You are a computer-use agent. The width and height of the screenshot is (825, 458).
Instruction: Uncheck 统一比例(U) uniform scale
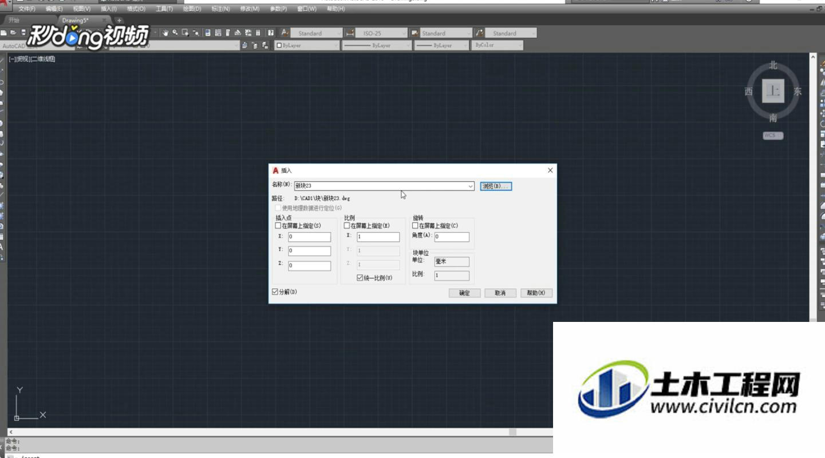pos(360,278)
